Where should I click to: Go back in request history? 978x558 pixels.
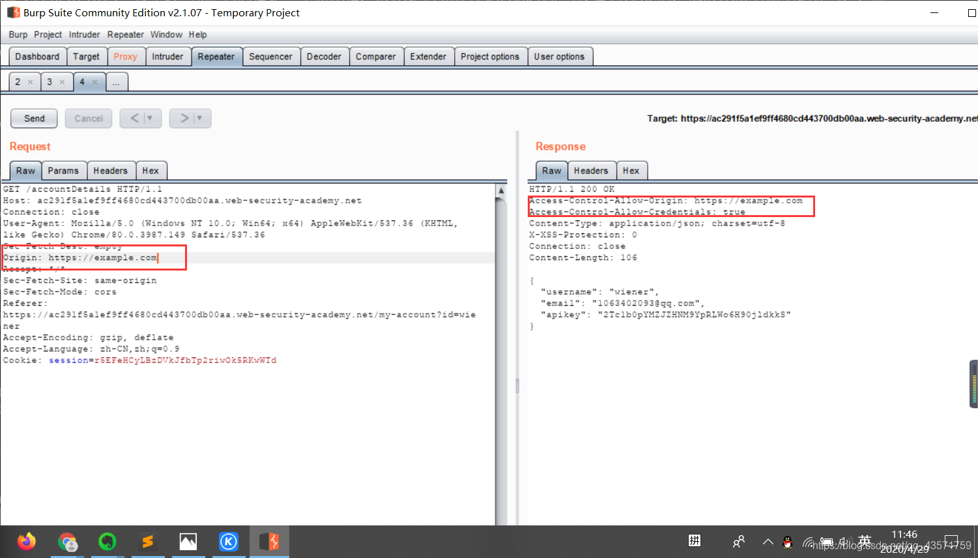click(x=134, y=119)
